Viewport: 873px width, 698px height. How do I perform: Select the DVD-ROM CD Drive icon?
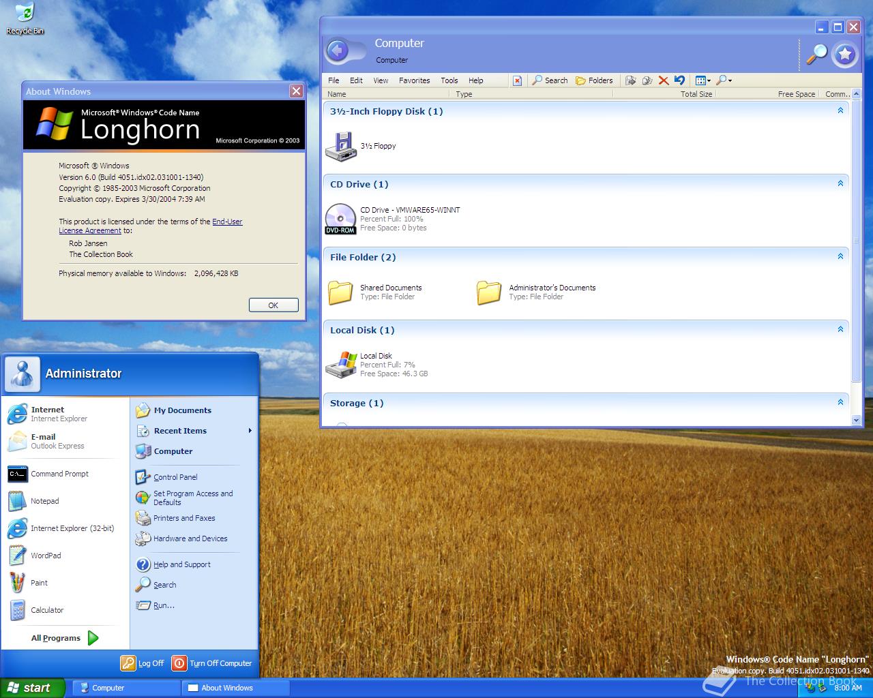click(x=340, y=219)
